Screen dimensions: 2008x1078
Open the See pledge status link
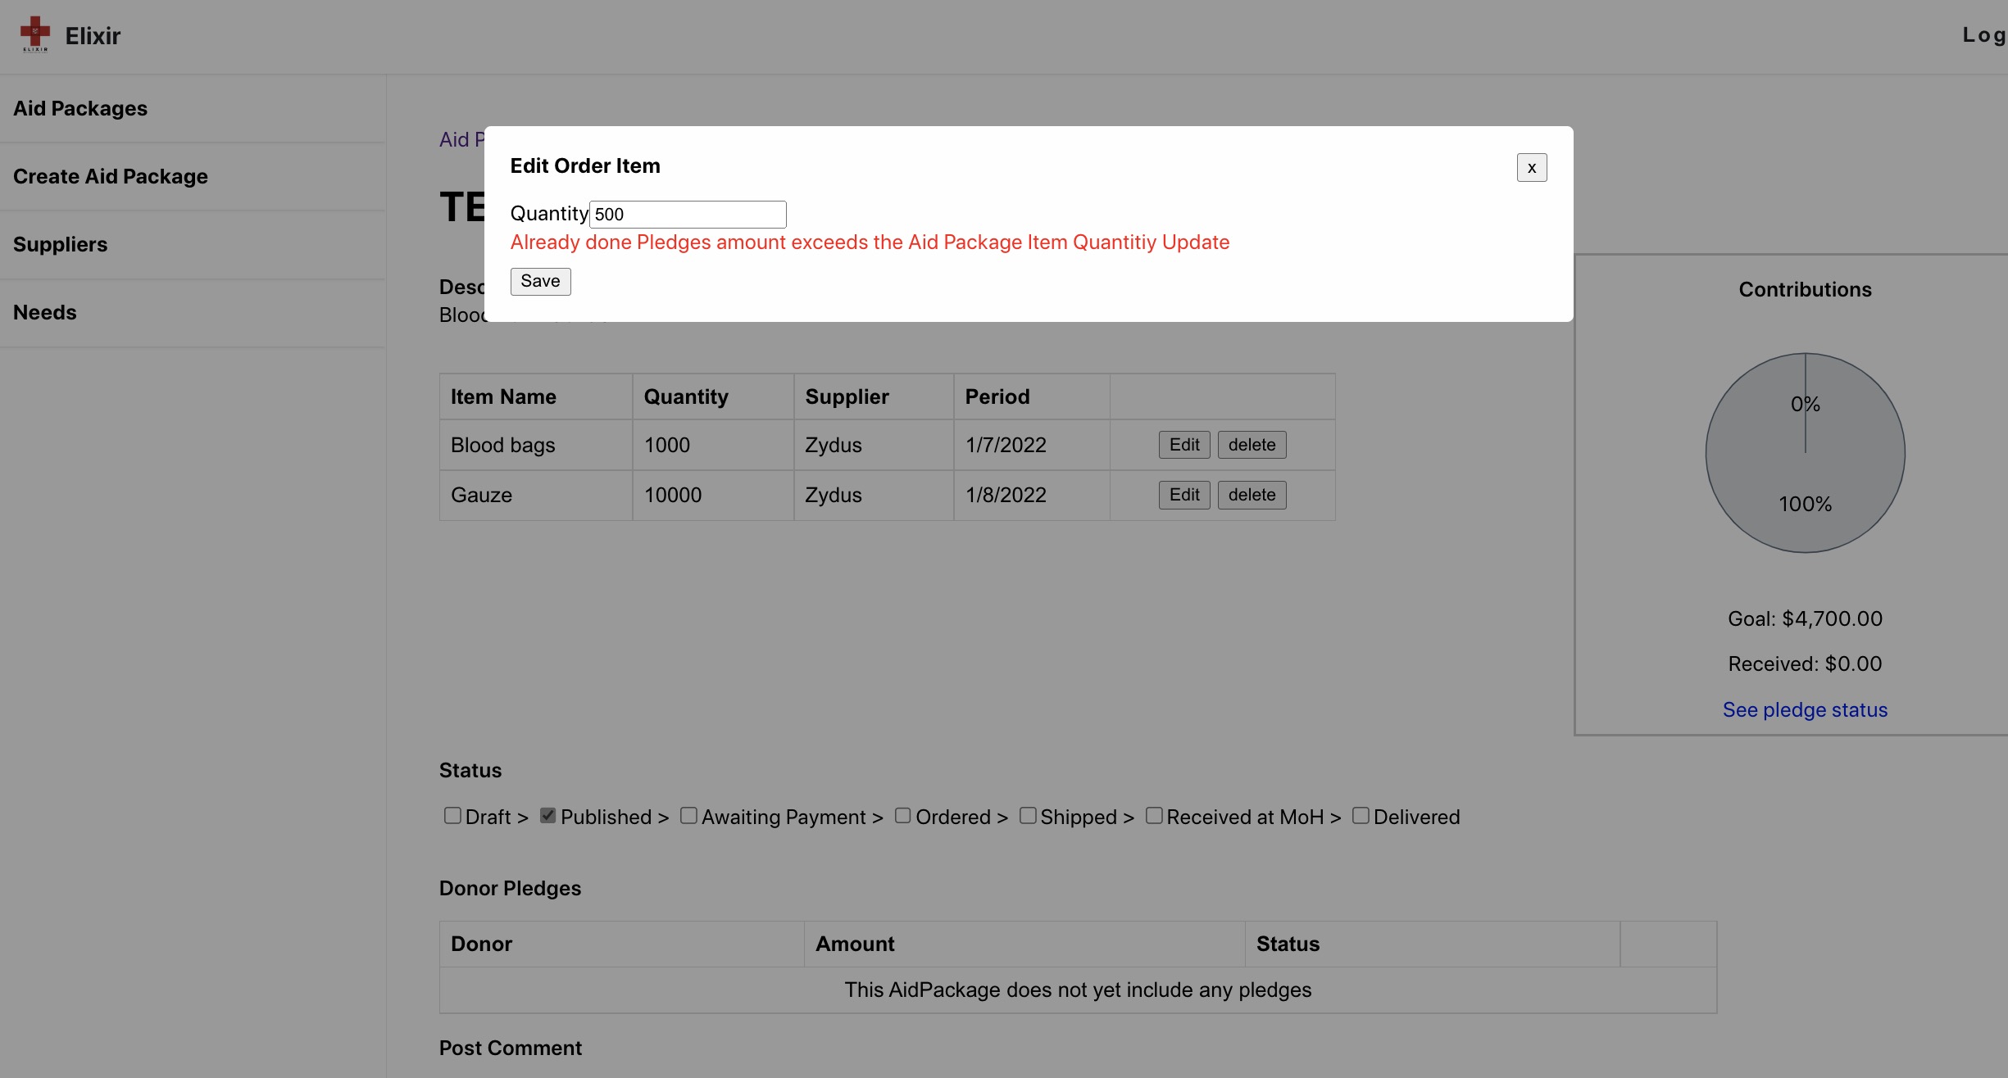pos(1805,710)
